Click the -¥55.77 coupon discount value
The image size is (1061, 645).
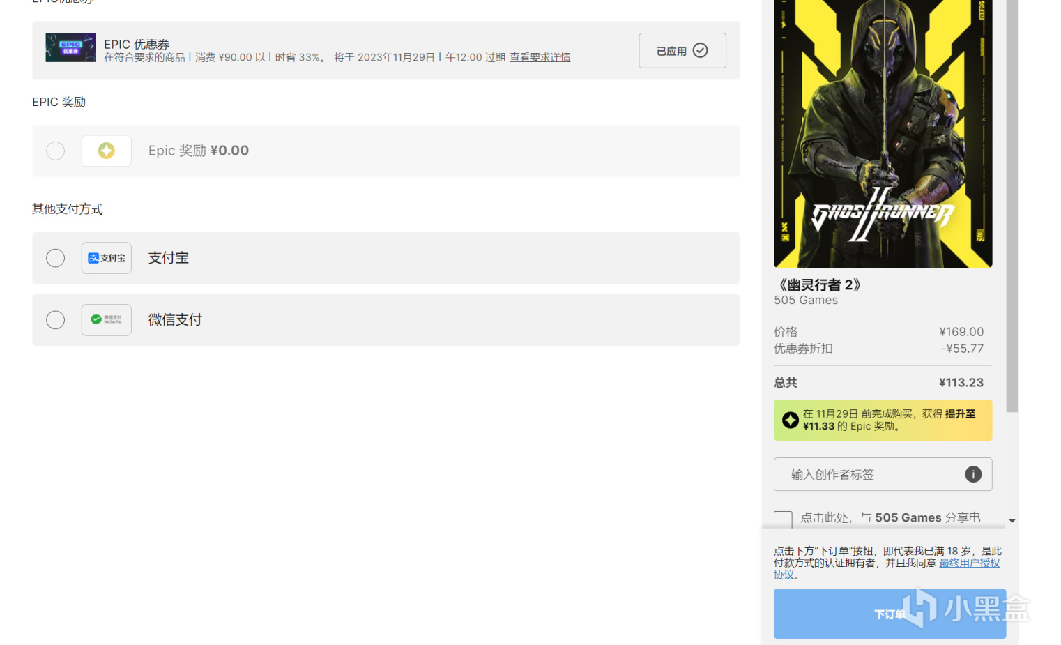point(962,349)
